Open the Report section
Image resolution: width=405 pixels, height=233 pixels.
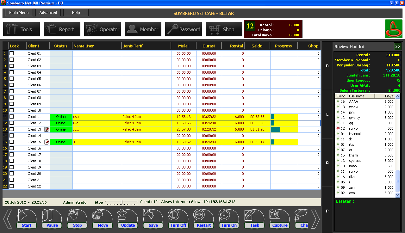(x=62, y=29)
